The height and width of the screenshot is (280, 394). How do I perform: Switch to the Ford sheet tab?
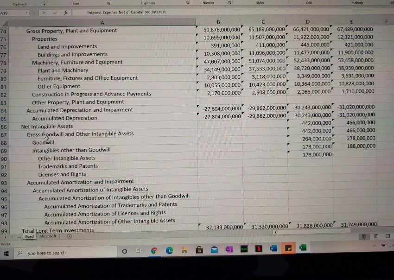29,236
